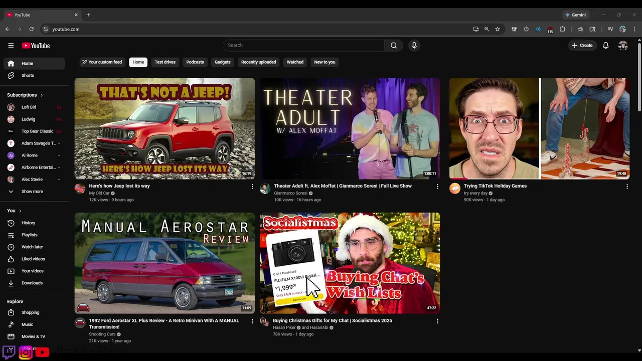Screen dimensions: 642x361
Task: Open History in sidebar
Action: [34, 223]
